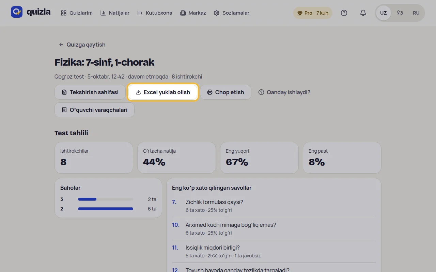
Task: Click the question icon beside Qanday ishlaydi
Action: (261, 92)
